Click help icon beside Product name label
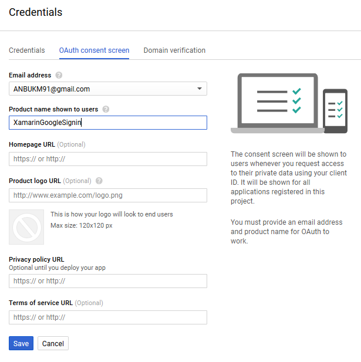This screenshot has height=362, width=361. click(x=106, y=109)
